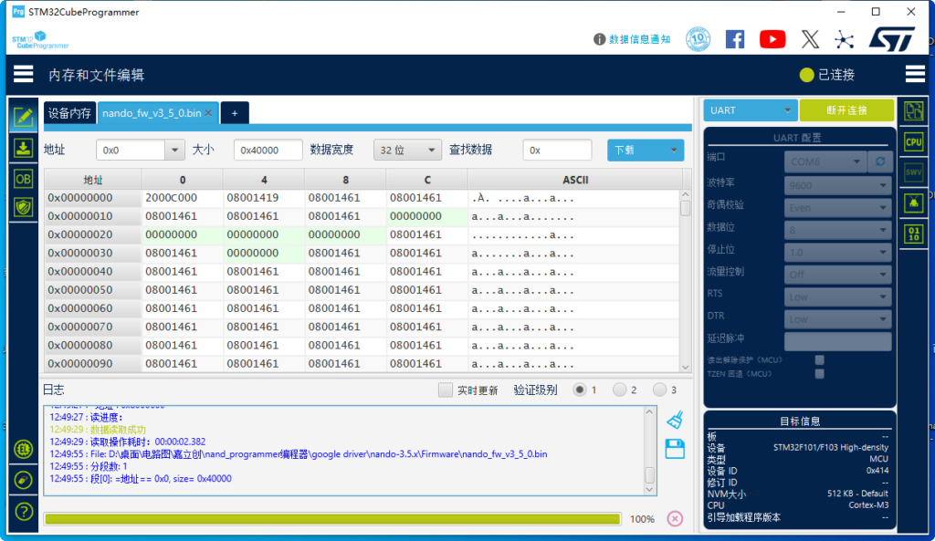Clear the log with the broom icon
The height and width of the screenshot is (541, 935).
coord(675,420)
